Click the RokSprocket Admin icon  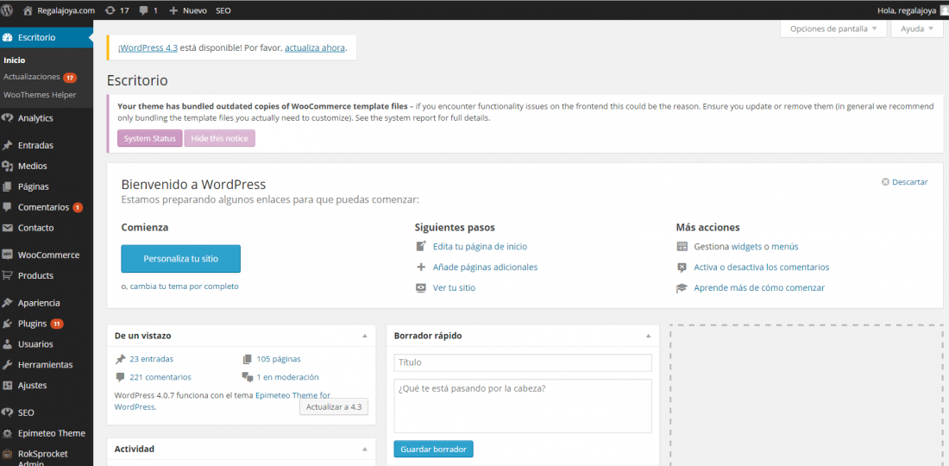7,454
